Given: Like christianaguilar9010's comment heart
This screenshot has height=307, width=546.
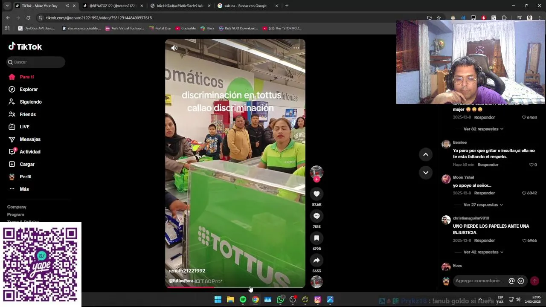Looking at the screenshot, I should (524, 240).
